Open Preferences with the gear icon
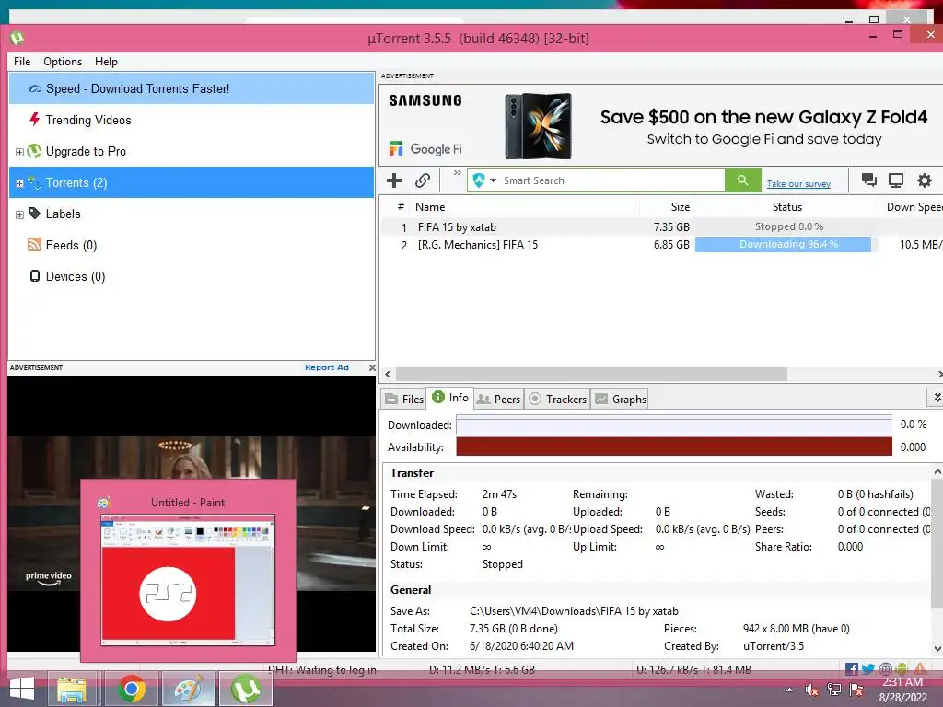943x707 pixels. pos(925,180)
